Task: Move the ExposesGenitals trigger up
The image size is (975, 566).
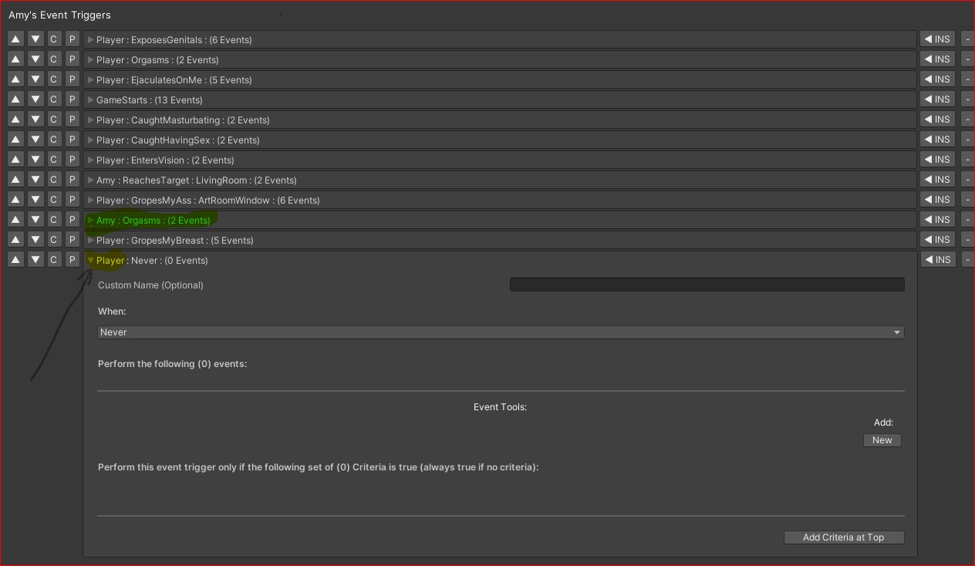Action: coord(15,39)
